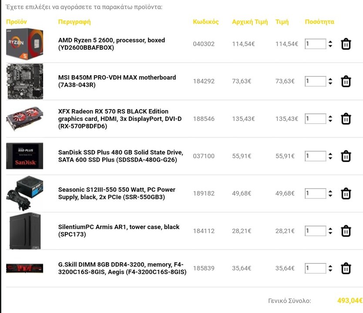Click the SanDisk SSD Plus product image

24,156
